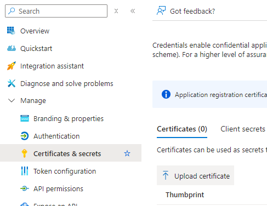Click the Quickstart cloud icon
Viewport: 267px width, 206px height.
click(12, 48)
